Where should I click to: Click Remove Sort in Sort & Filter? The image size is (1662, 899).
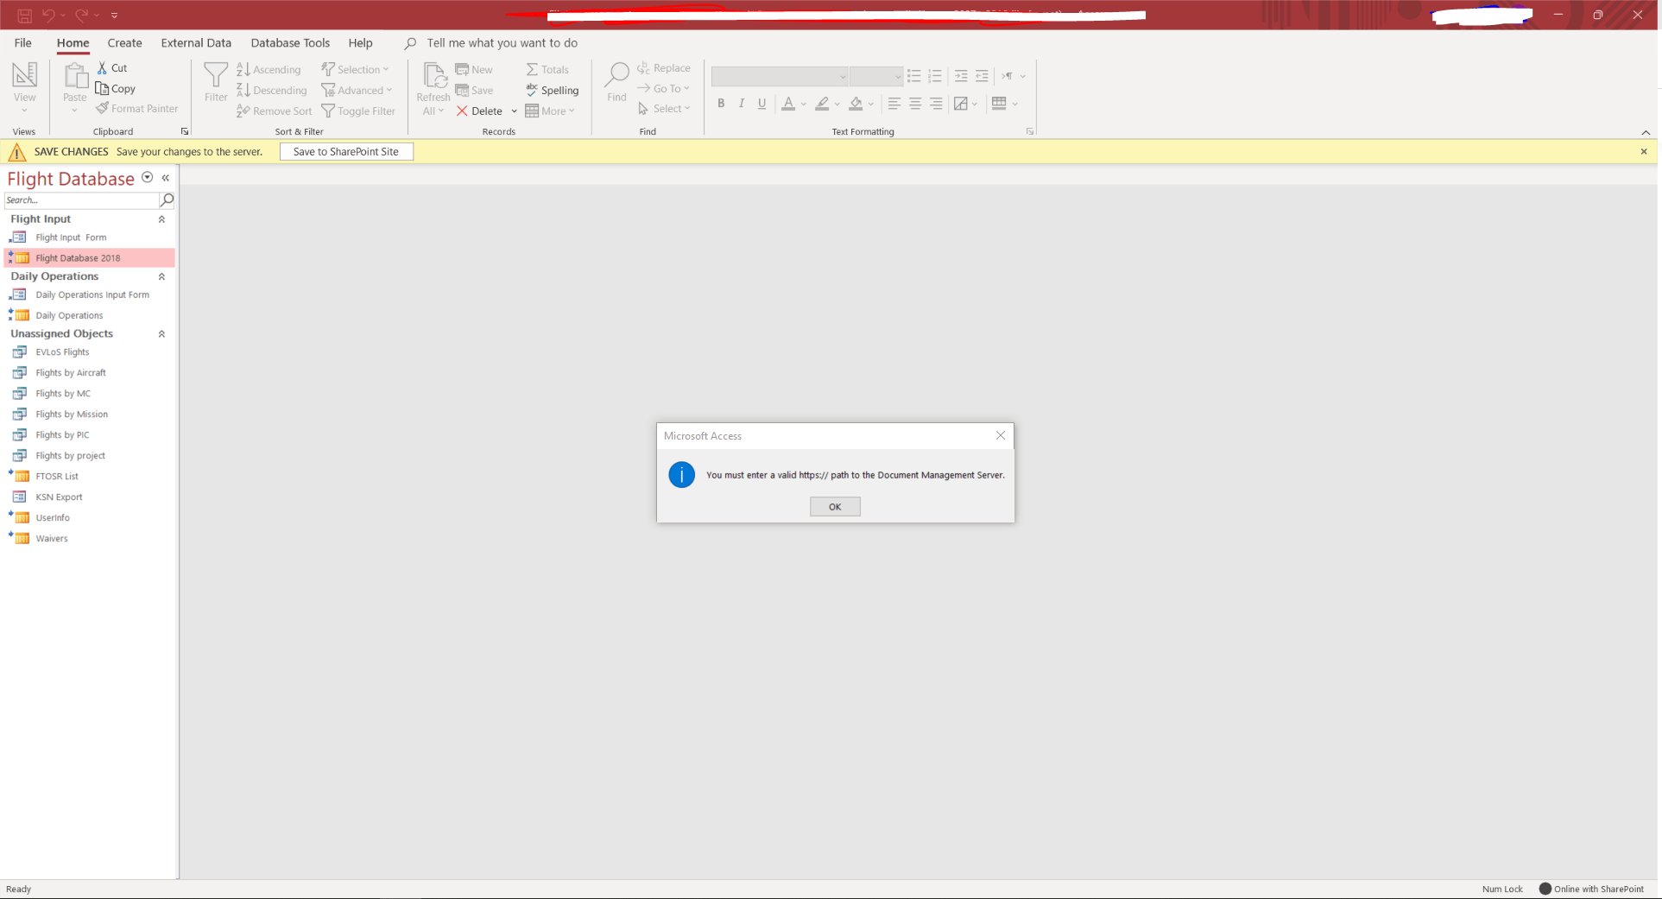(x=274, y=111)
